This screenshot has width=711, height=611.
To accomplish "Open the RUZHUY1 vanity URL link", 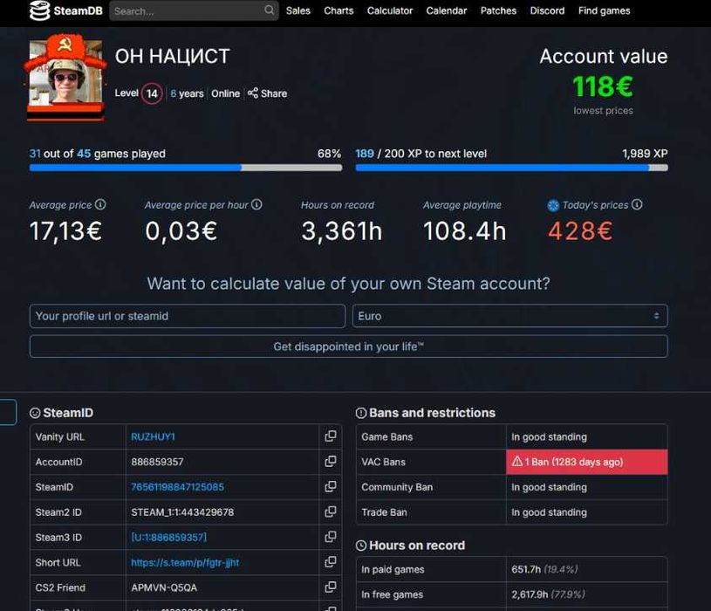I will click(153, 436).
